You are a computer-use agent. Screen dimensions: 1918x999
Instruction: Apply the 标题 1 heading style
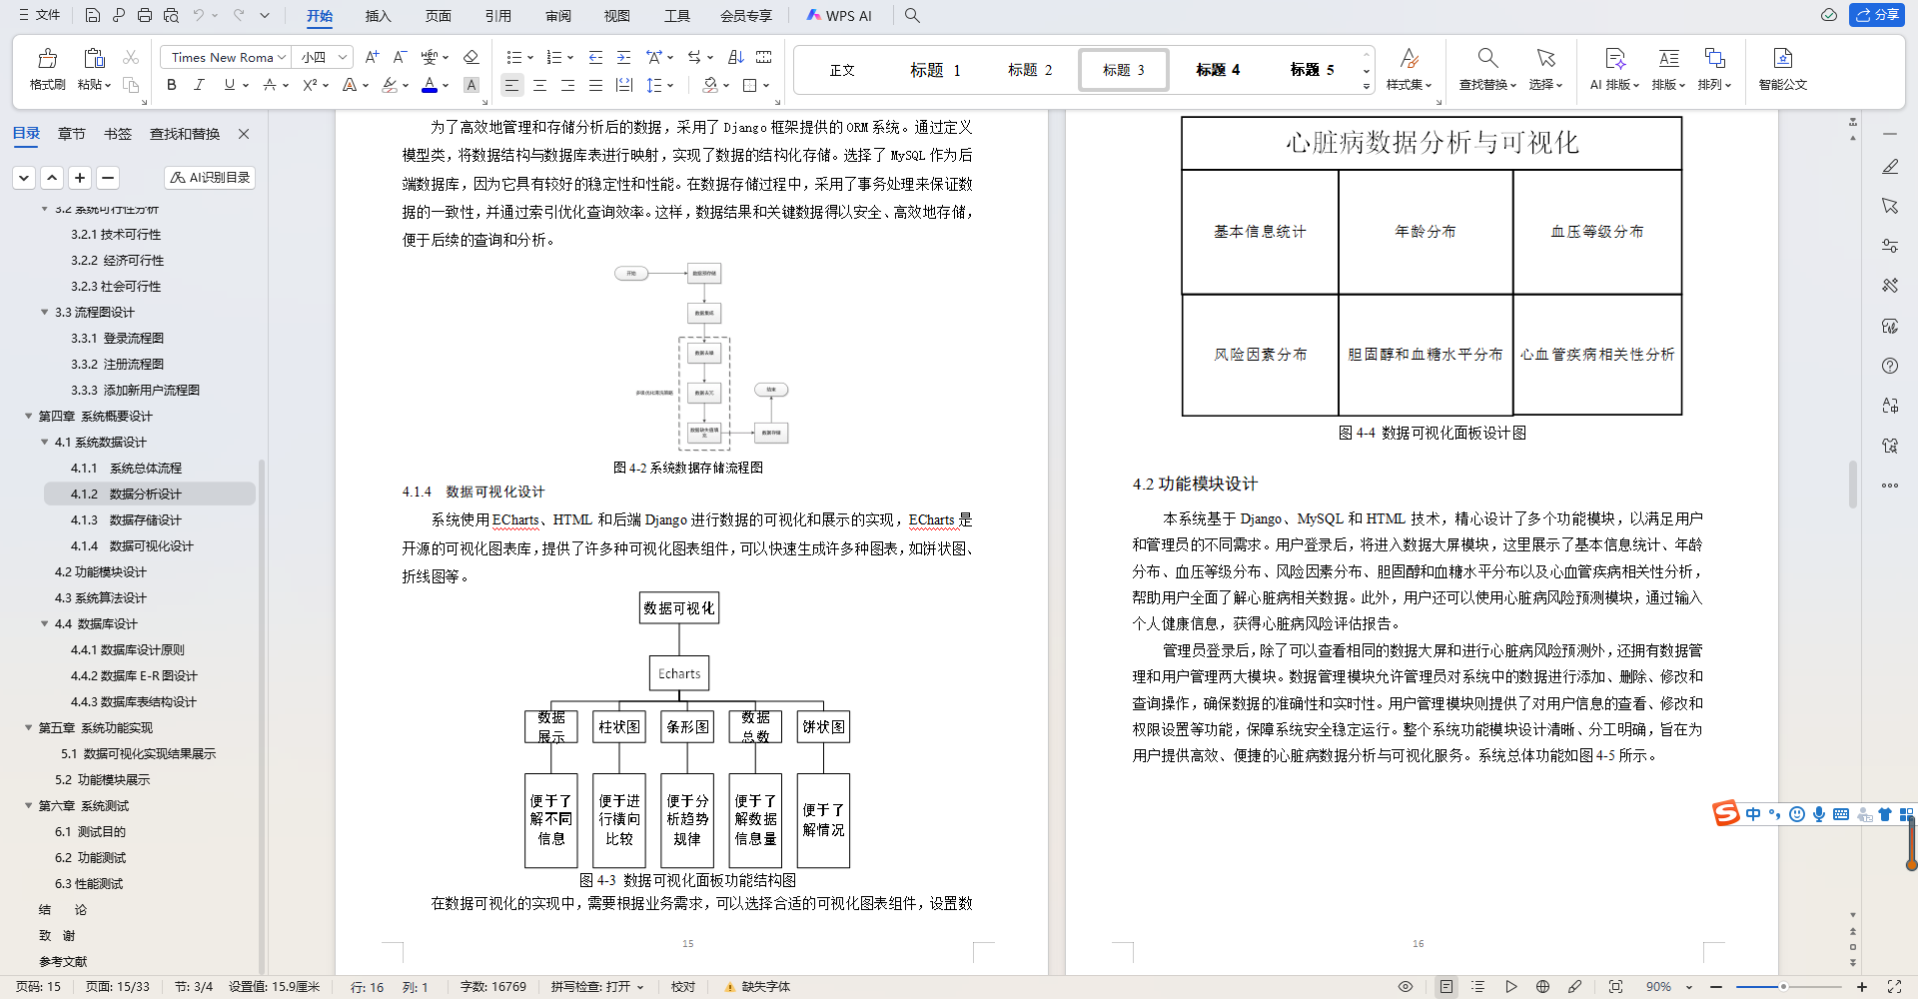pos(935,70)
